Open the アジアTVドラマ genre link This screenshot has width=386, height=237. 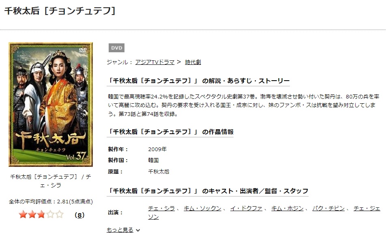point(155,62)
